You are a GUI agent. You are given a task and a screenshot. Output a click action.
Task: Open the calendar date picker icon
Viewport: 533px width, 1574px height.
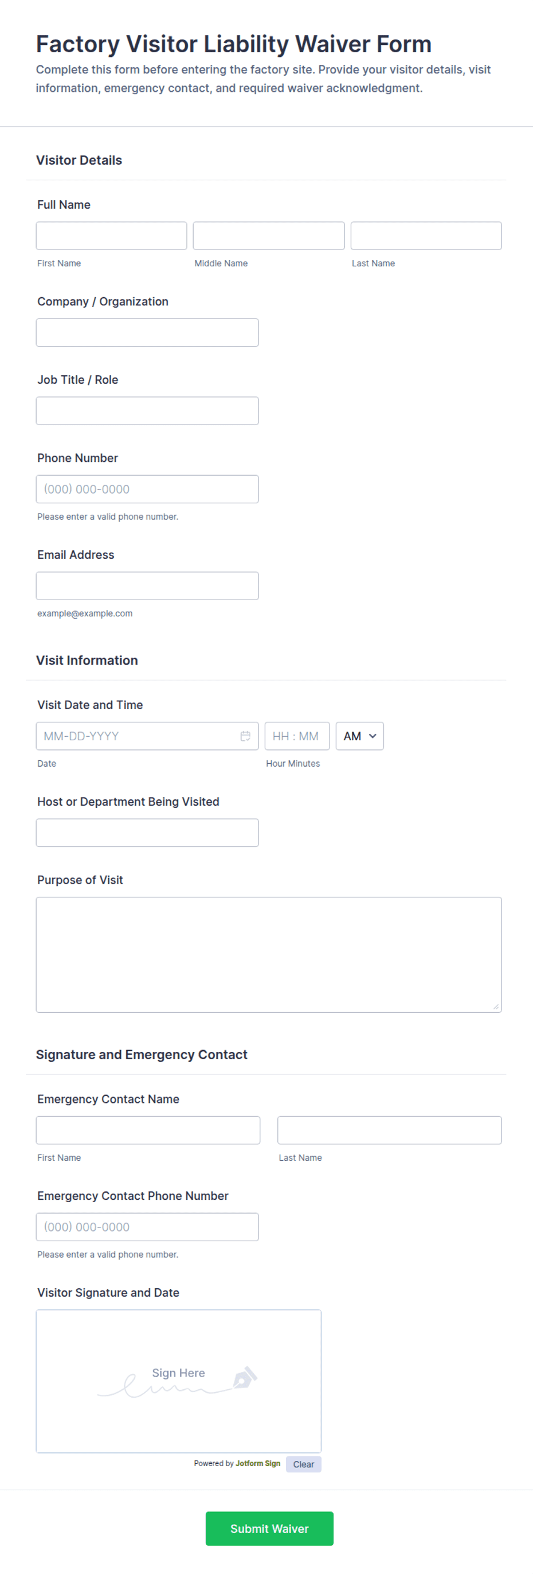(x=245, y=736)
